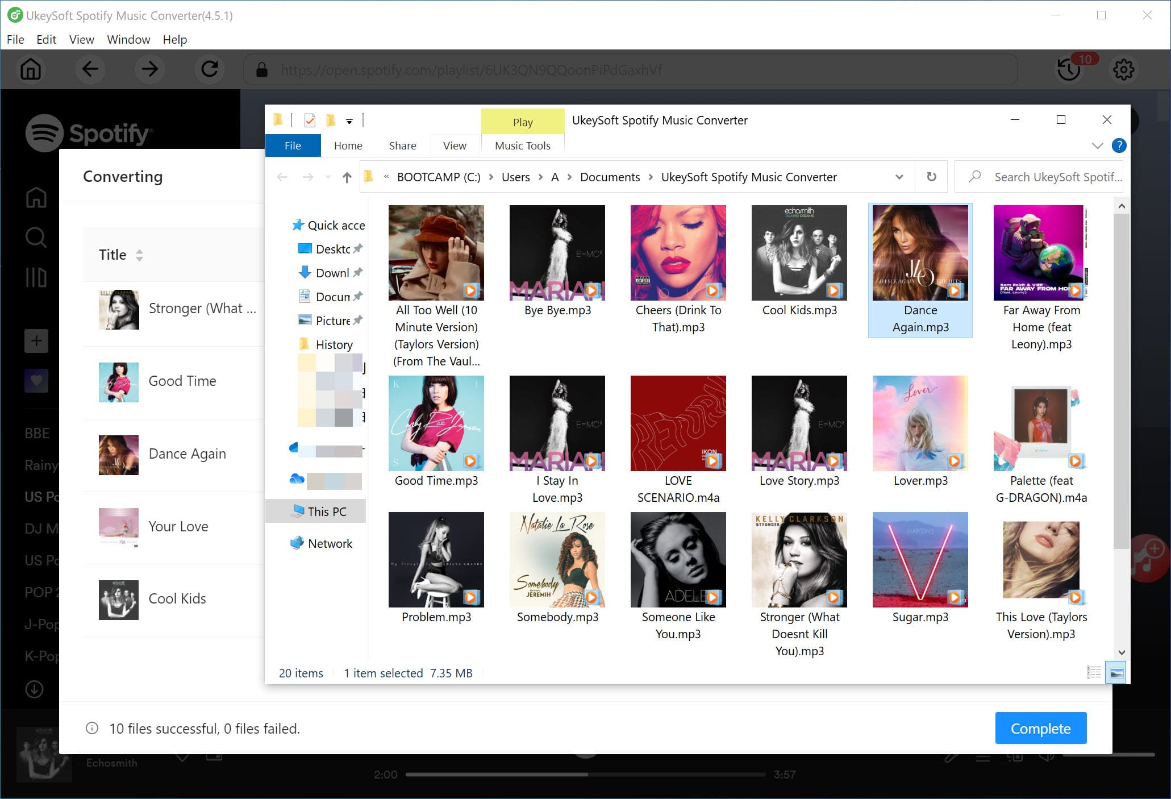Click the history clock icon in browser toolbar

(1069, 70)
